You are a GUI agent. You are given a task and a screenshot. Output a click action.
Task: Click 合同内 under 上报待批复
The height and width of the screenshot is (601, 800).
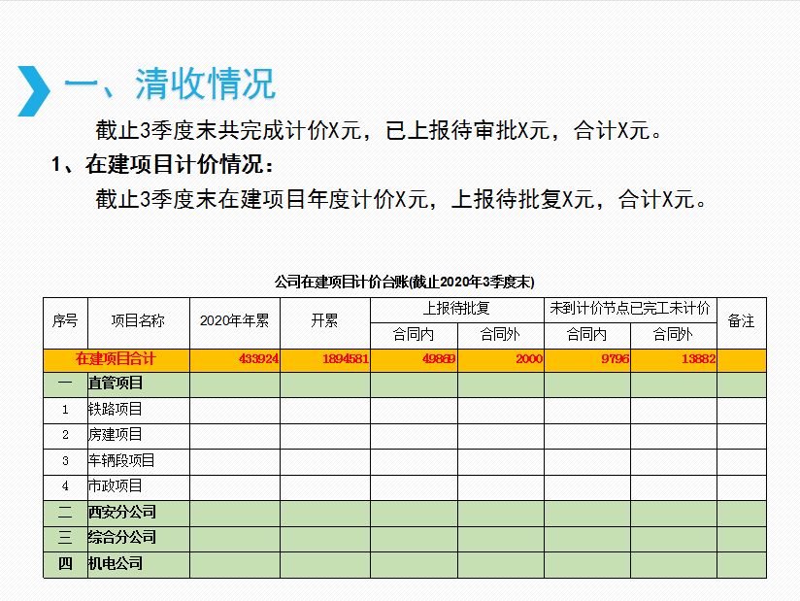tap(414, 336)
